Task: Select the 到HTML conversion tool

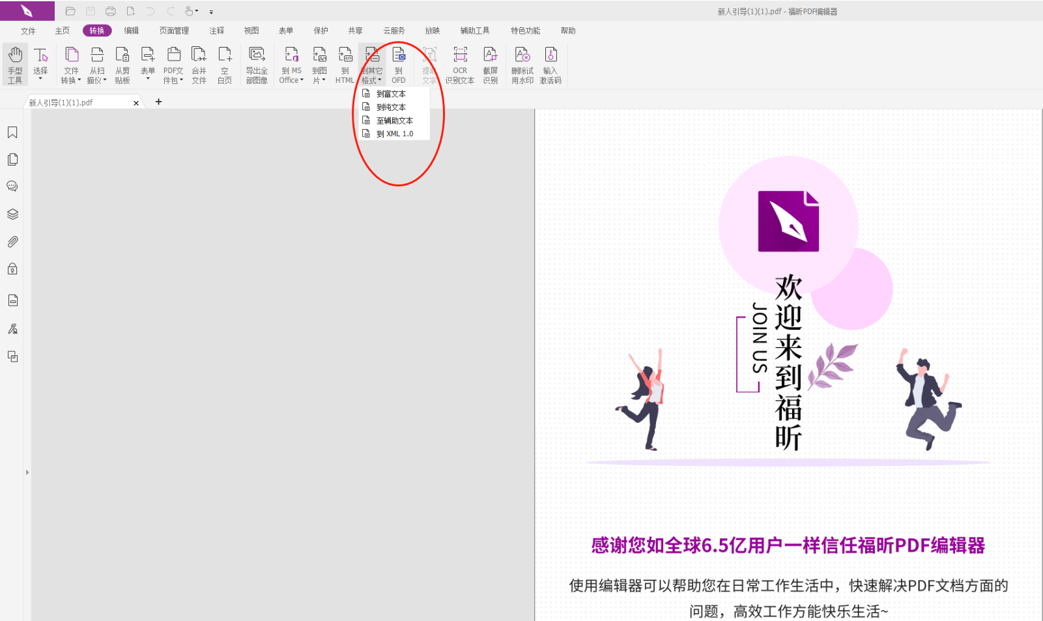Action: click(x=345, y=64)
